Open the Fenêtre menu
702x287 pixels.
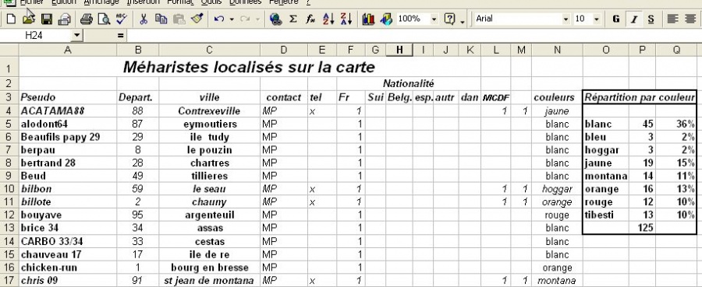pyautogui.click(x=283, y=2)
